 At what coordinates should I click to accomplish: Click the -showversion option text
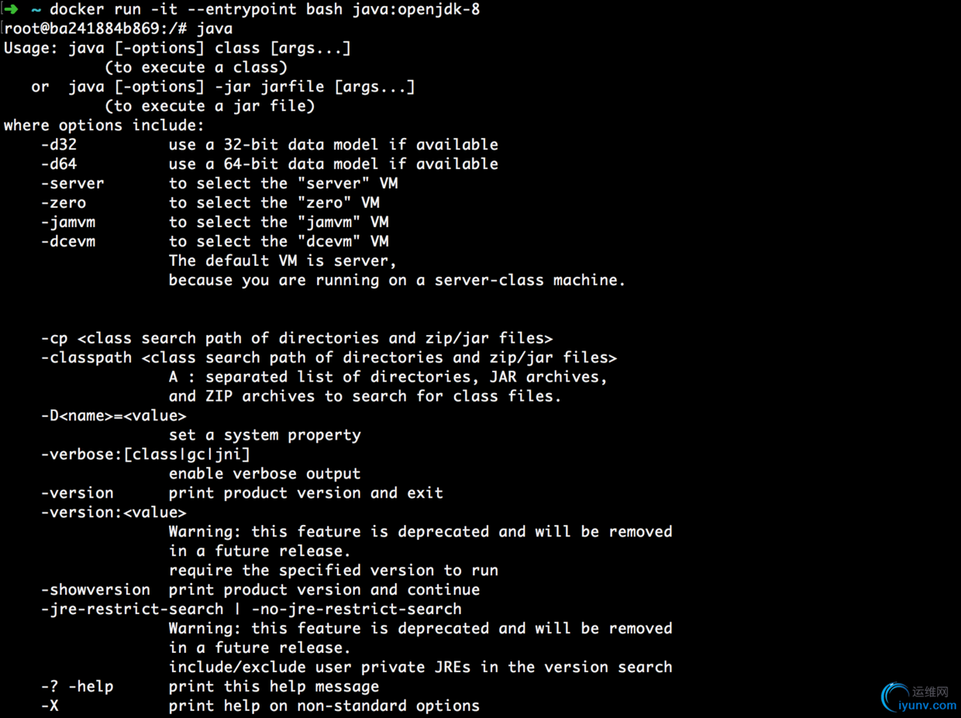95,590
